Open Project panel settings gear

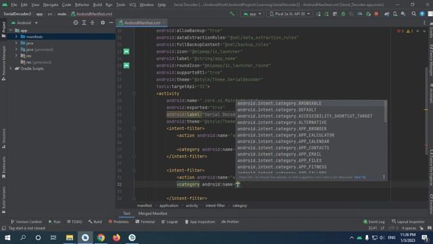click(102, 22)
